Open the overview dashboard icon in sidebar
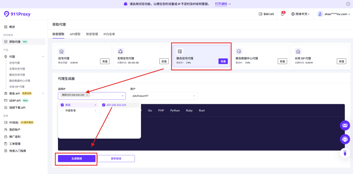 point(6,27)
